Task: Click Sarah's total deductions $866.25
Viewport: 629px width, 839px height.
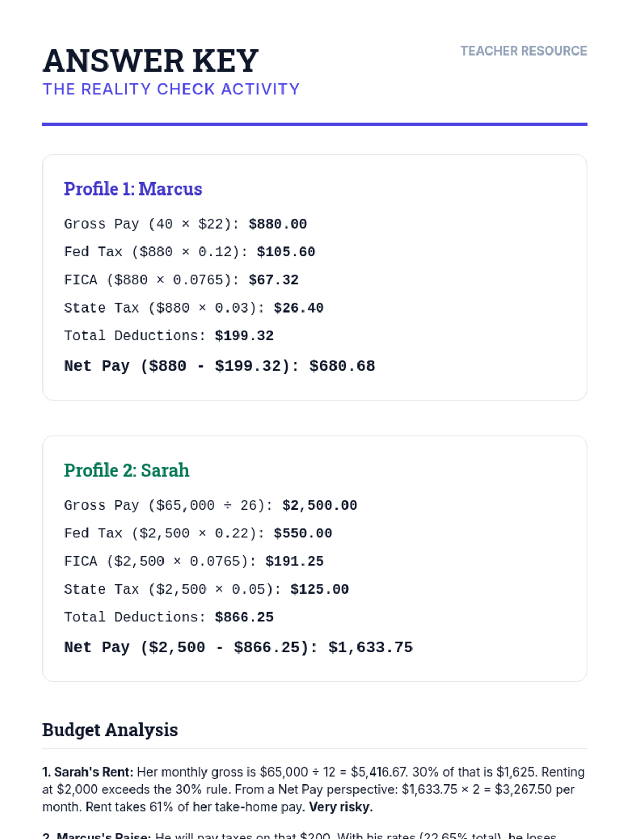Action: [x=244, y=617]
